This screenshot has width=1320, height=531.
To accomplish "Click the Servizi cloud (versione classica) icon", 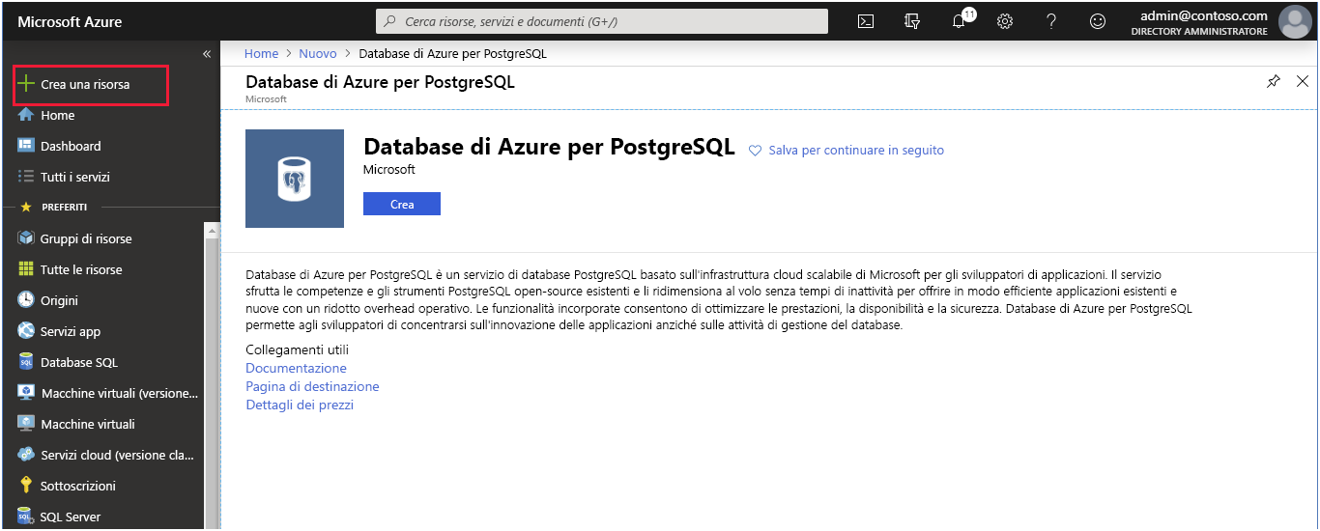I will click(x=26, y=455).
